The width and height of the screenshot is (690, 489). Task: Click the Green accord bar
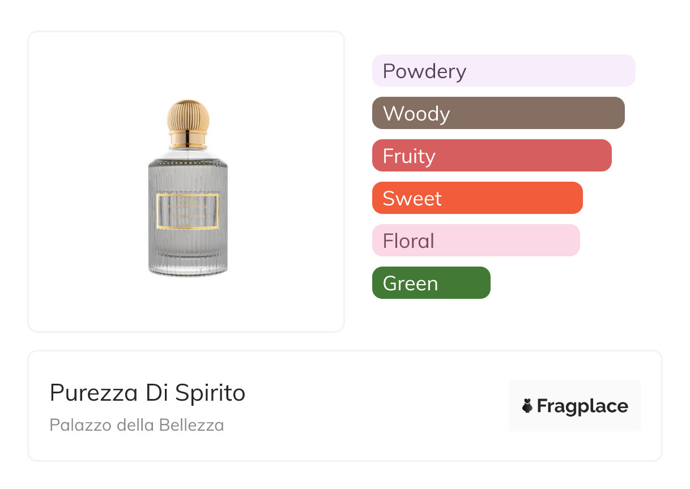[431, 283]
